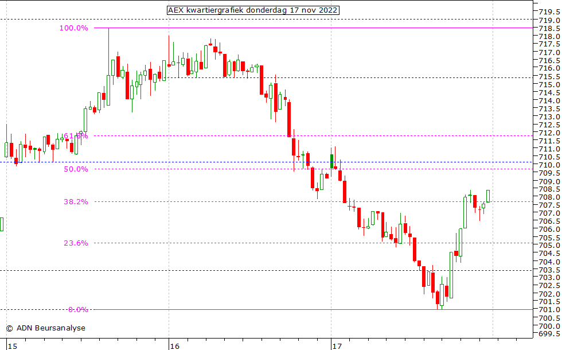Click the 704.0 price axis value
The image size is (562, 350).
[549, 262]
